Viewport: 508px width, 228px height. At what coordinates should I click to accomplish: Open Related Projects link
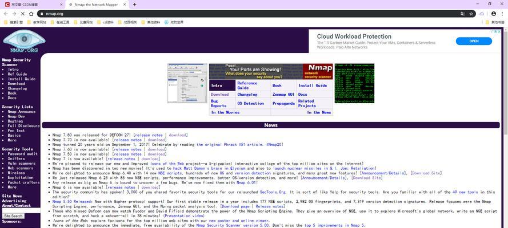307,103
